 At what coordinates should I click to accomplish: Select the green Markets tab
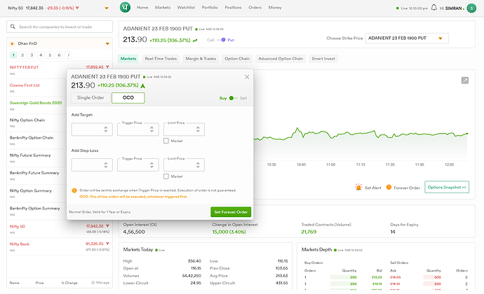point(128,59)
